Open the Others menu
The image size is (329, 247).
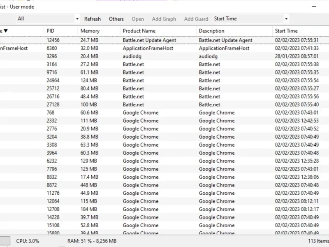coord(116,19)
